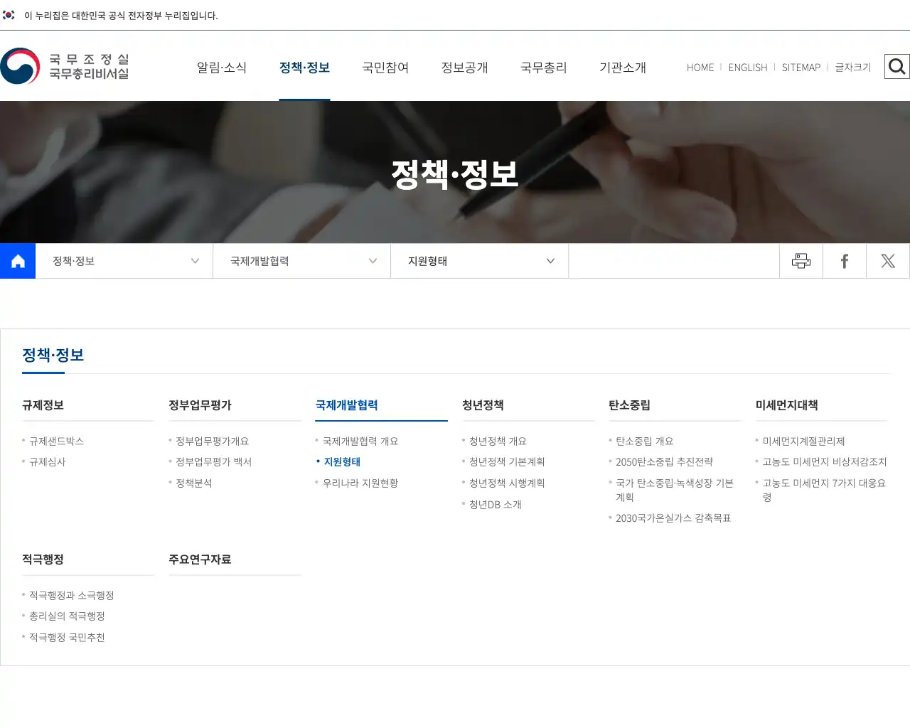Open 우리나라 지원현황 link

360,483
